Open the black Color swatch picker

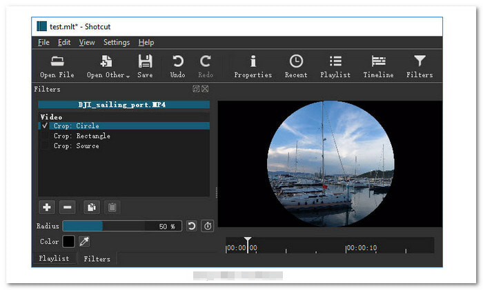point(68,241)
